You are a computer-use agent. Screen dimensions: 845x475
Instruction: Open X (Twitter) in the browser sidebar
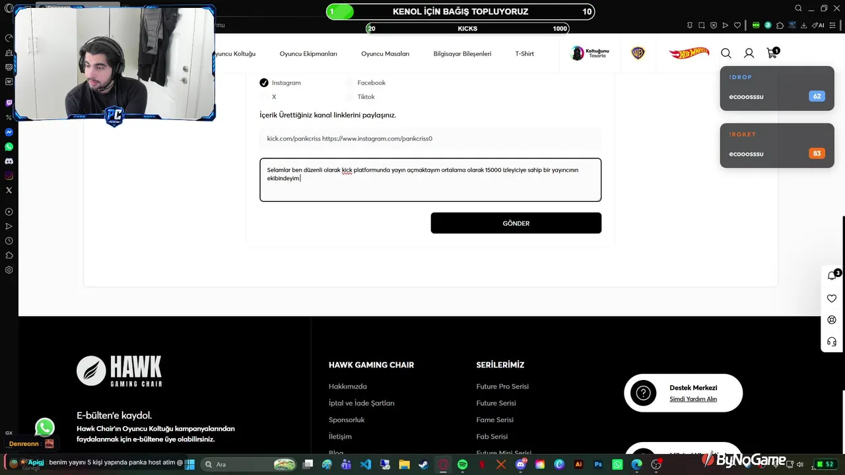[9, 190]
